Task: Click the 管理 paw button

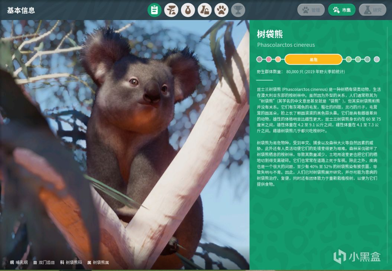Action: [311, 10]
